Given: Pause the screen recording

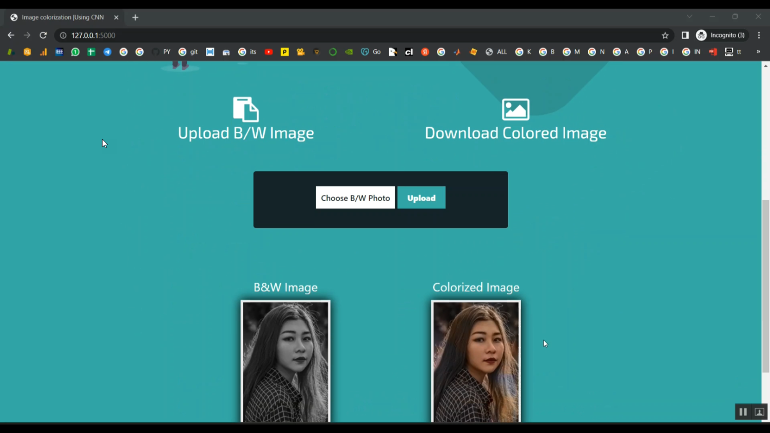Looking at the screenshot, I should 743,412.
